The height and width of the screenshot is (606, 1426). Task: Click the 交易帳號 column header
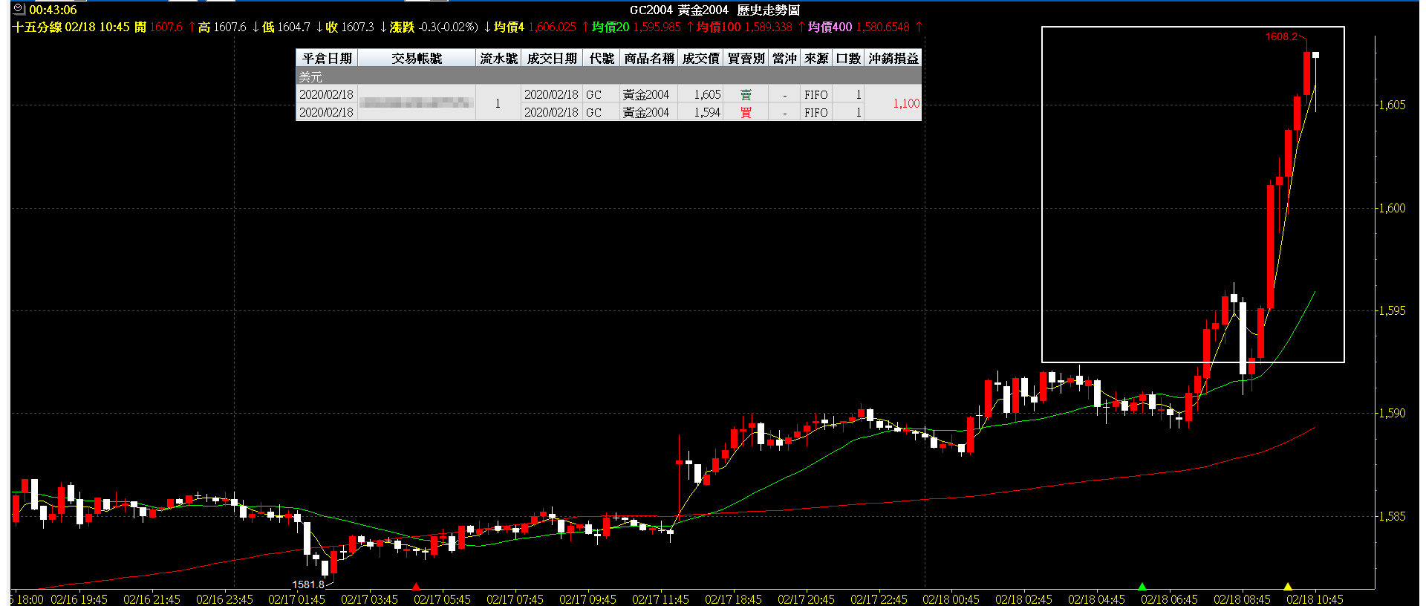(x=417, y=58)
